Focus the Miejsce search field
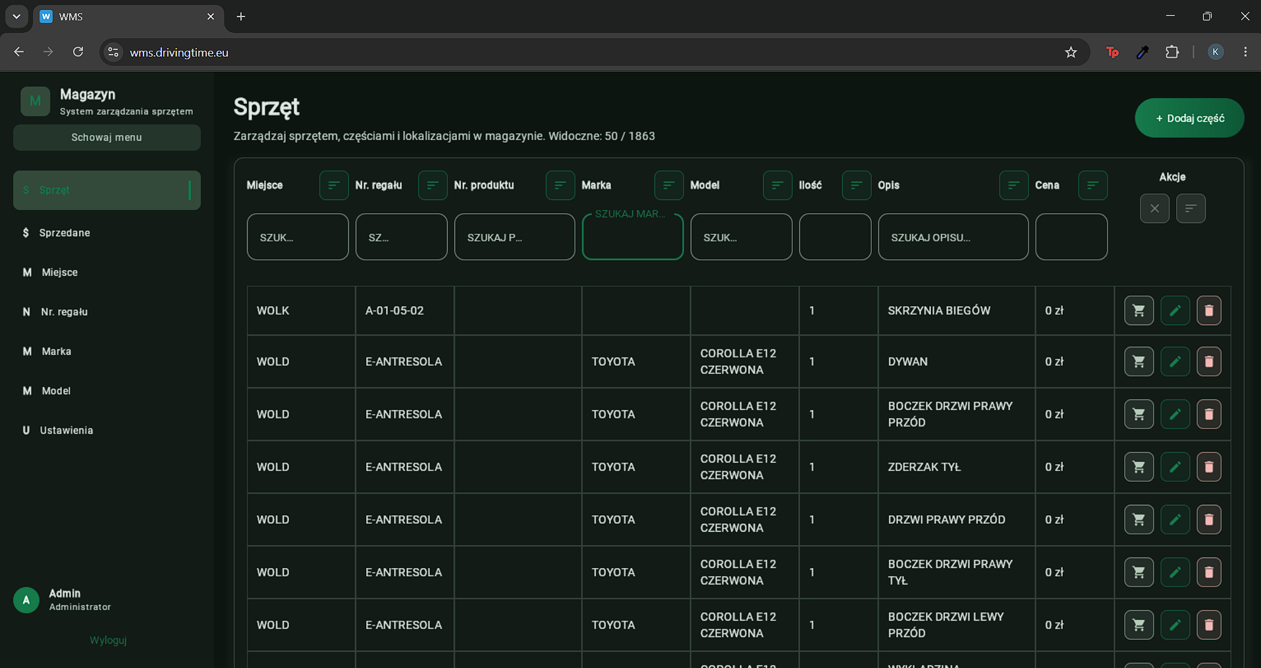The image size is (1261, 668). pyautogui.click(x=298, y=237)
